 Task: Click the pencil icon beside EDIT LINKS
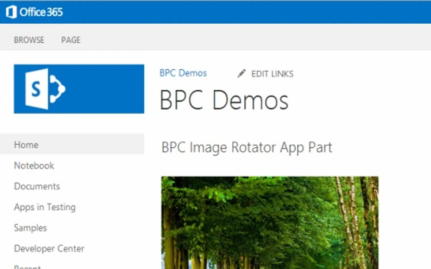pos(242,73)
